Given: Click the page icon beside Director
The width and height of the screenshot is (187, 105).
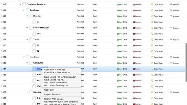Looking at the screenshot, I should point(31,16).
